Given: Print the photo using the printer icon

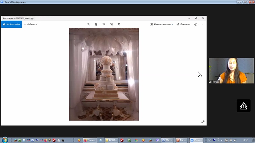Looking at the screenshot, I should click(x=196, y=24).
